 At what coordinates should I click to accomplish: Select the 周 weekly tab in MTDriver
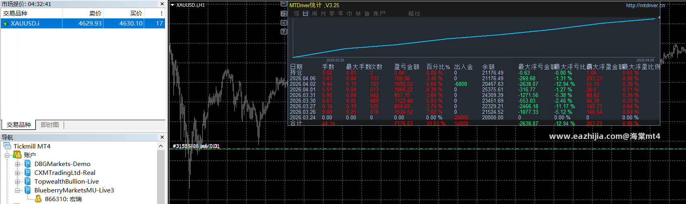(314, 14)
